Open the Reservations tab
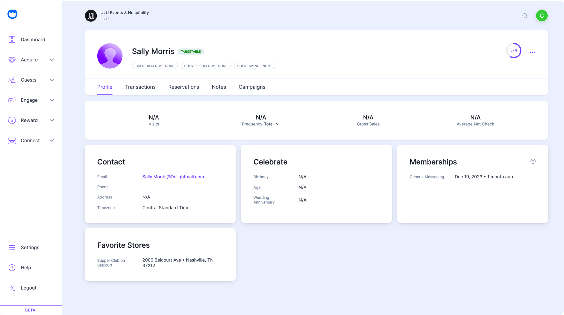The width and height of the screenshot is (564, 315). click(184, 87)
